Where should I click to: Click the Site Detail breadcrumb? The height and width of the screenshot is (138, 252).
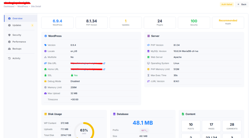(x=36, y=6)
